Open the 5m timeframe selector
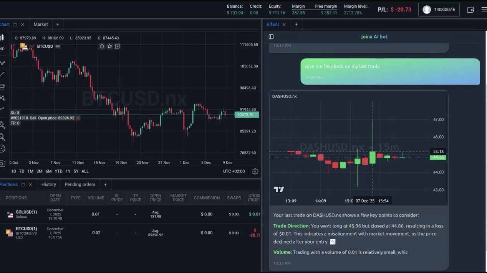This screenshot has width=487, height=273. pos(2,49)
